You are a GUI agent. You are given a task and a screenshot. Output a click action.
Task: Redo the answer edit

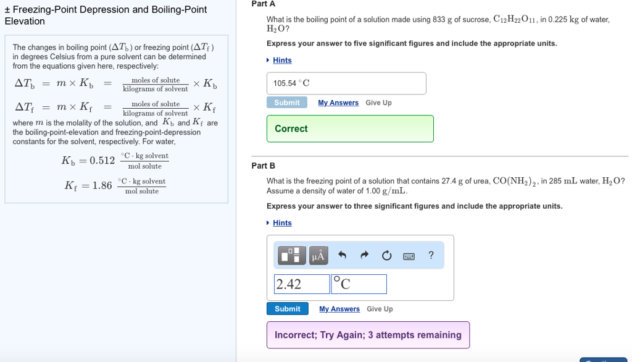[x=364, y=255]
